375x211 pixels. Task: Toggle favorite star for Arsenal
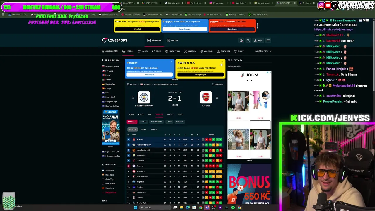(x=217, y=98)
